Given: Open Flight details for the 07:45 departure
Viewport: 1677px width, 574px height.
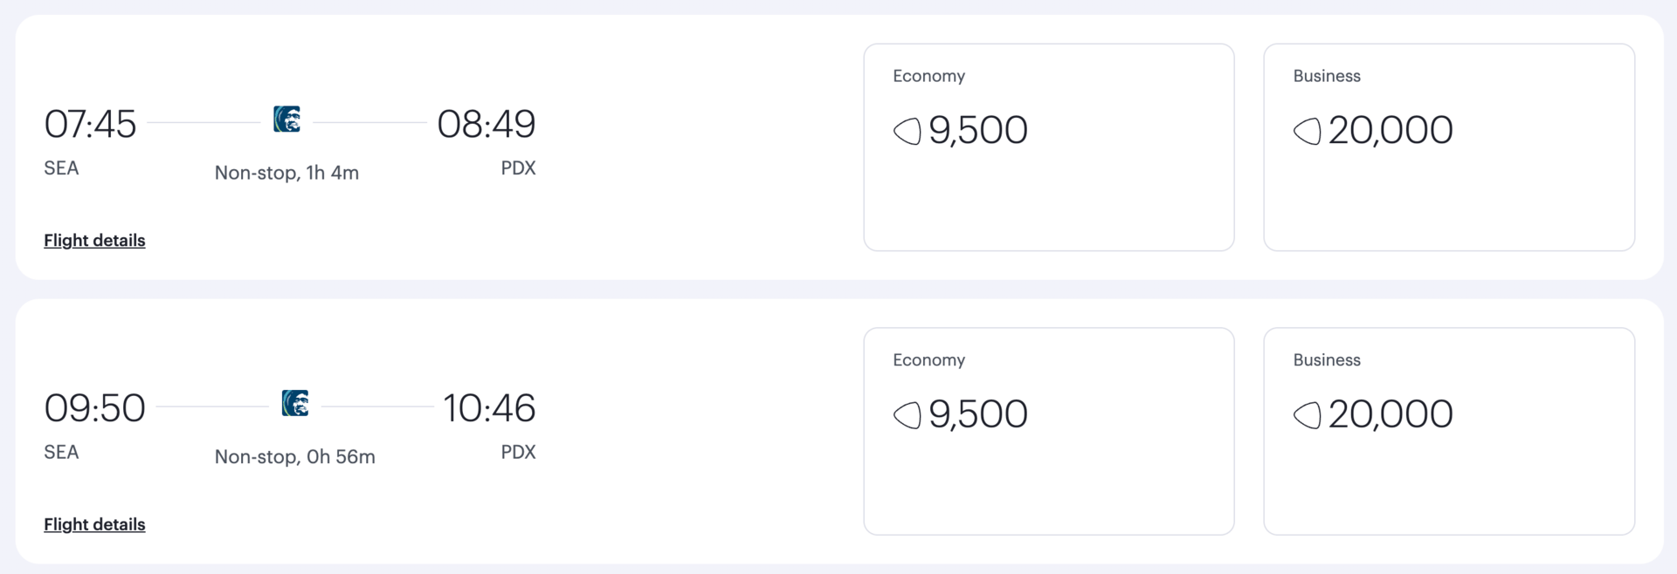Looking at the screenshot, I should 94,241.
